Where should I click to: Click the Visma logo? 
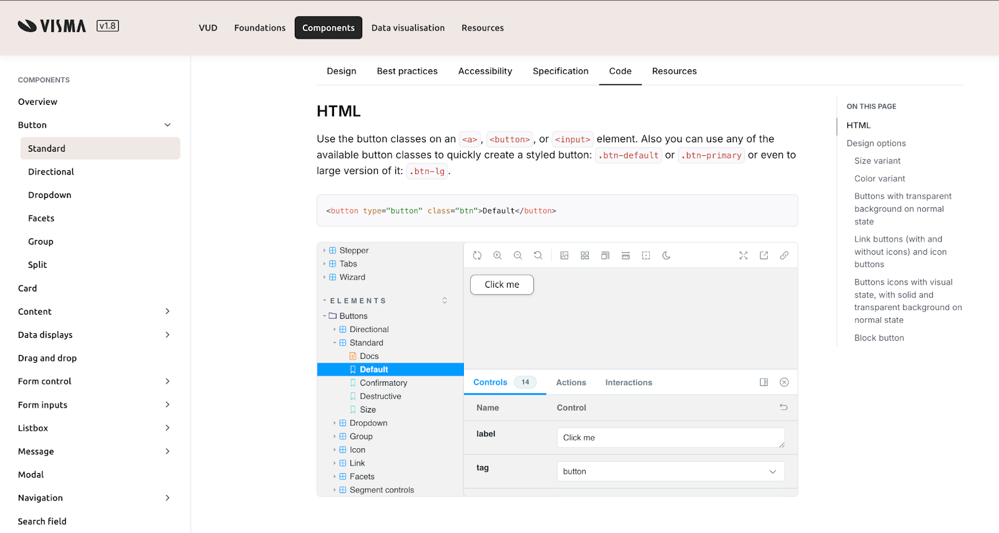(52, 26)
